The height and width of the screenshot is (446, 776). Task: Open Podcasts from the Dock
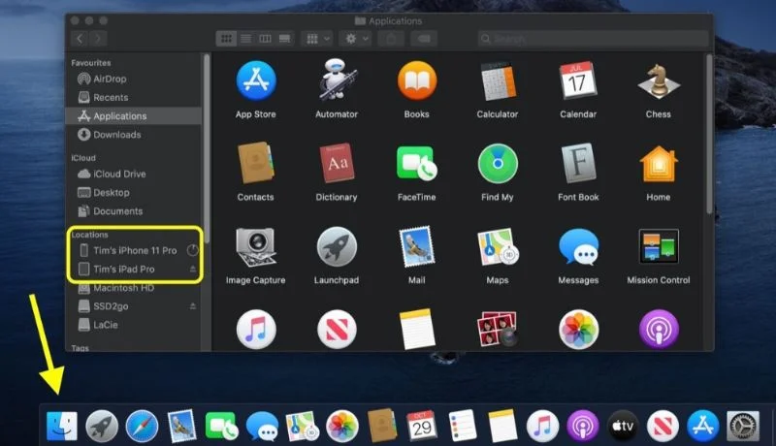(583, 426)
